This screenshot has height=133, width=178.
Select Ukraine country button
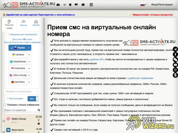coord(18,54)
